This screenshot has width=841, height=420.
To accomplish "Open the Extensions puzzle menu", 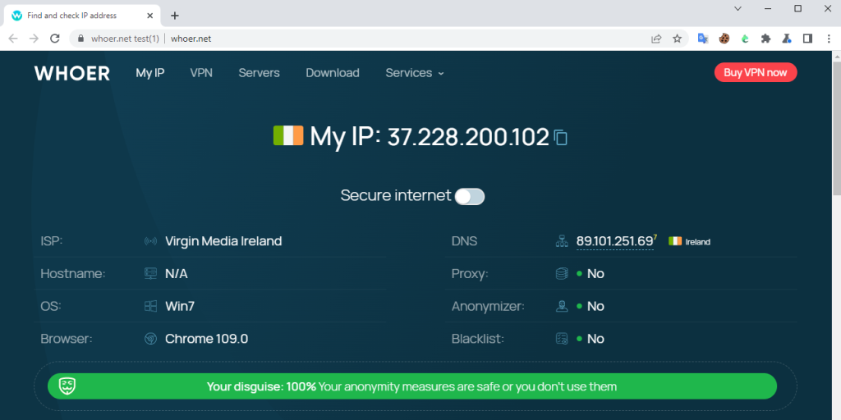I will (766, 39).
